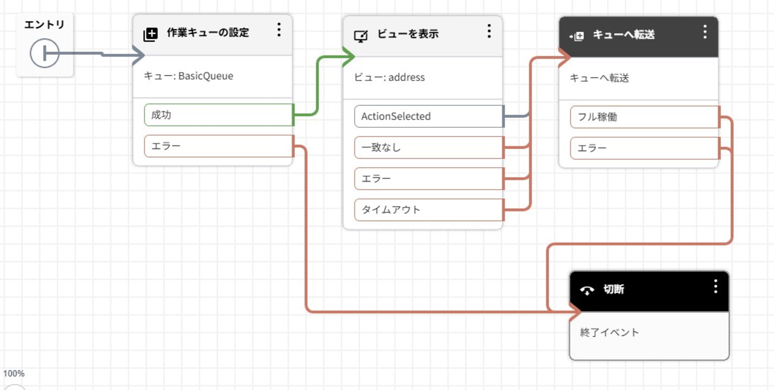The image size is (774, 390).
Task: Select the フル稼働 branch
Action: click(645, 117)
